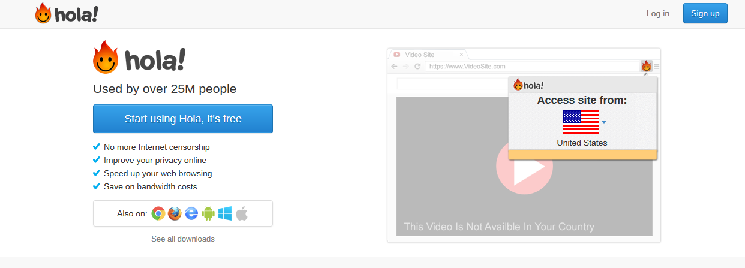The image size is (745, 268).
Task: Click the 'Access site from:' heading
Action: (582, 100)
